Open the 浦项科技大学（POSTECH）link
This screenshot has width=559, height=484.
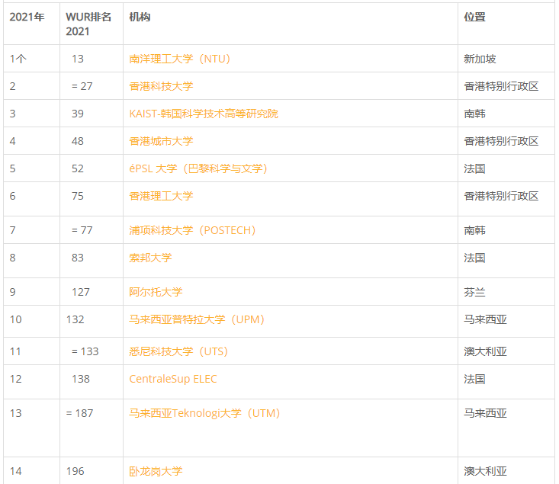192,230
